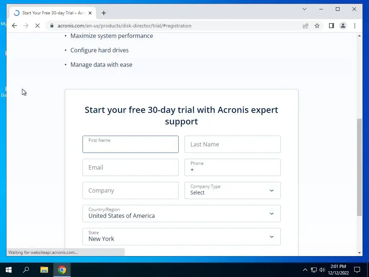Open File Explorer from the taskbar
The height and width of the screenshot is (277, 369).
(x=44, y=270)
